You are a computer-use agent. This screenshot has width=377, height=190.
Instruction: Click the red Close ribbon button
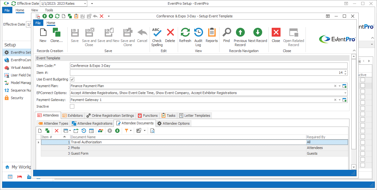pos(276,35)
